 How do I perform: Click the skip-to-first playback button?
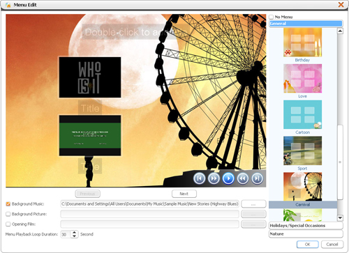[x=199, y=178]
